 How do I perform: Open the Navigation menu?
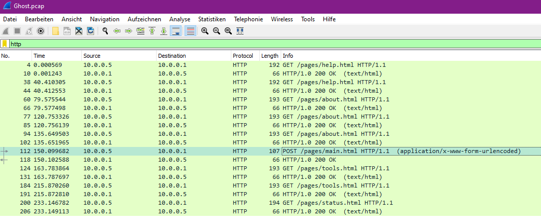(105, 19)
